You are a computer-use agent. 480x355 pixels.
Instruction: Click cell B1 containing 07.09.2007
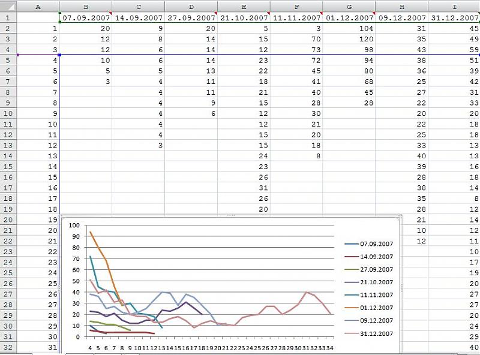click(86, 18)
